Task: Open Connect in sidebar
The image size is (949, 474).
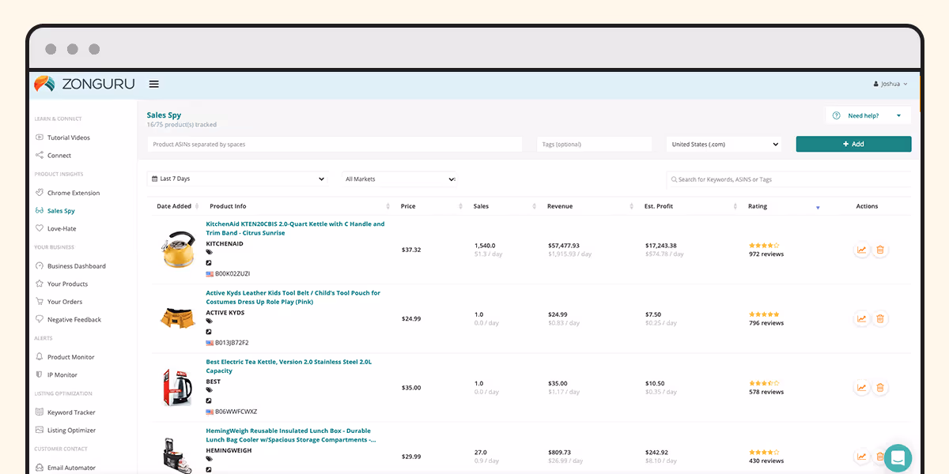Action: click(x=59, y=156)
